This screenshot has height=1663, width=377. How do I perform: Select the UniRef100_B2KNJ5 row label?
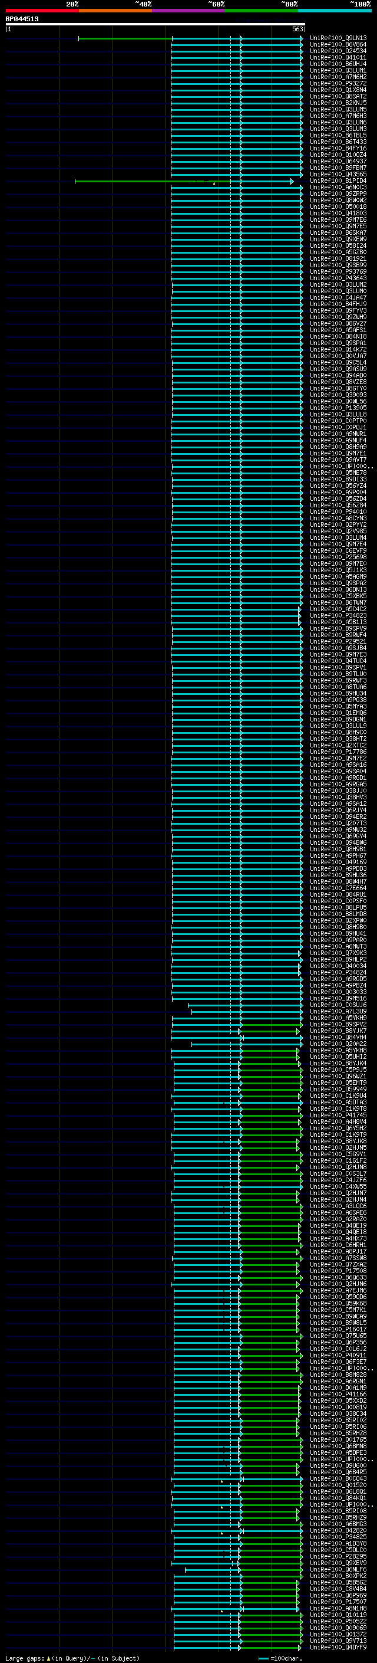tap(338, 103)
